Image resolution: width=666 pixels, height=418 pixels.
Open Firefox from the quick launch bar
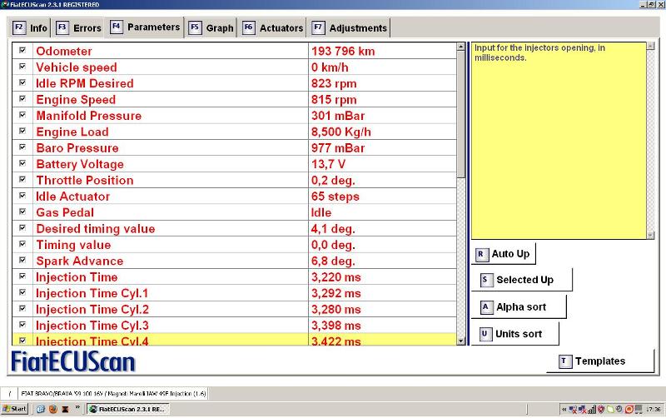point(52,409)
